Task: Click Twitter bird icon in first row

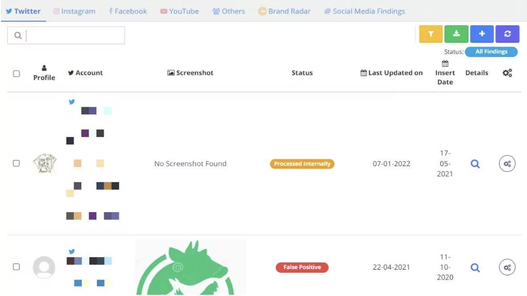Action: [72, 102]
